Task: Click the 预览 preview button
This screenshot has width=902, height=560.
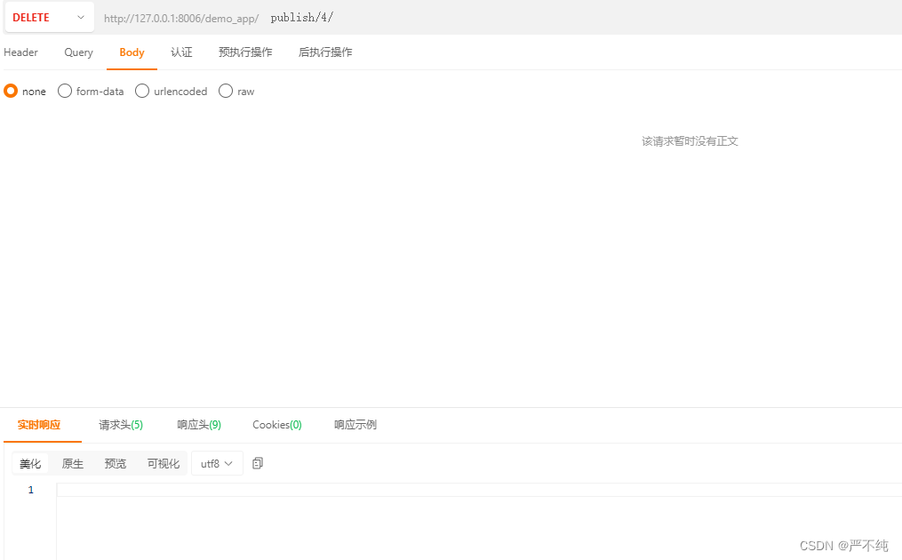Action: (116, 463)
